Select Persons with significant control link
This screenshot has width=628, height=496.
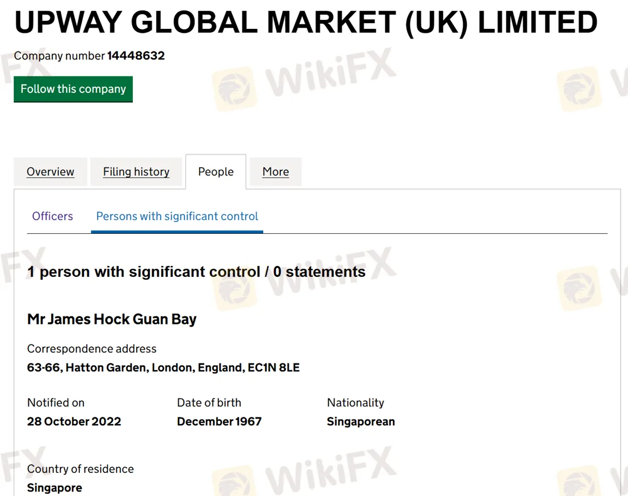tap(177, 216)
